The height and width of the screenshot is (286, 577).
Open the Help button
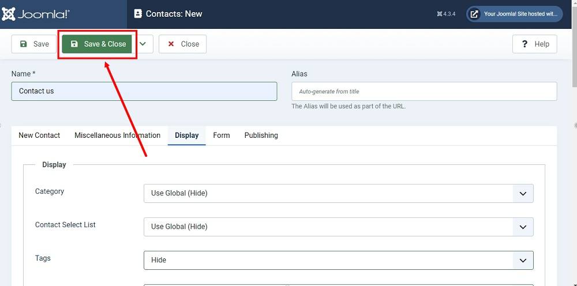point(535,44)
